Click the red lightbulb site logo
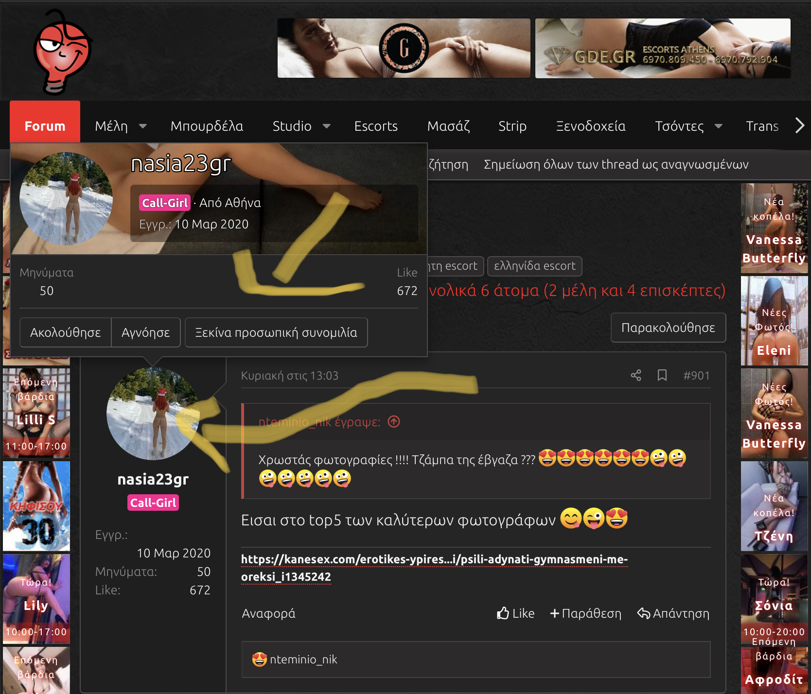Viewport: 811px width, 694px height. point(62,52)
